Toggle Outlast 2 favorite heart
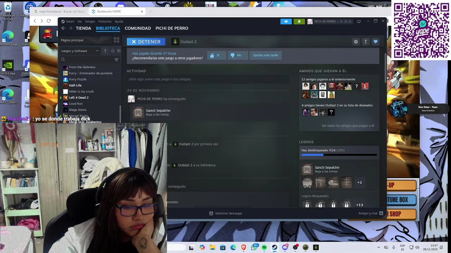Viewport: 451px width, 253px height. click(375, 41)
